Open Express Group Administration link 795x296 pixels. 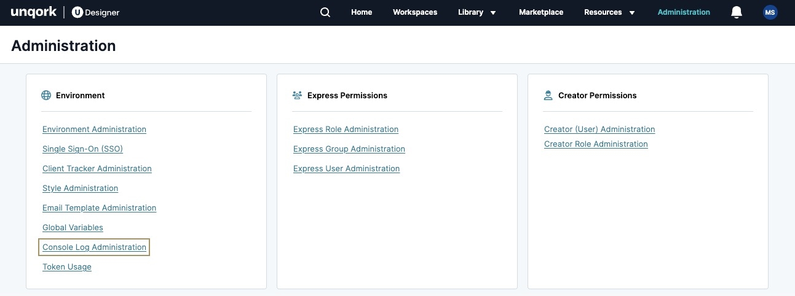pos(349,149)
